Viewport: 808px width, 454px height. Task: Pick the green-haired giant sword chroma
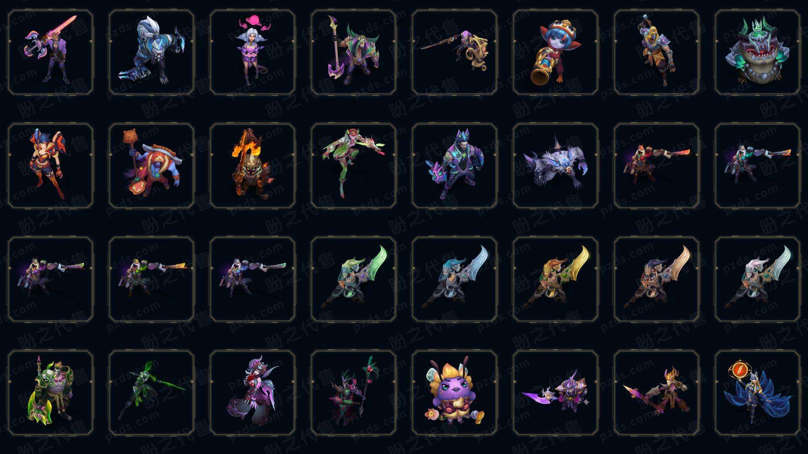pyautogui.click(x=353, y=279)
